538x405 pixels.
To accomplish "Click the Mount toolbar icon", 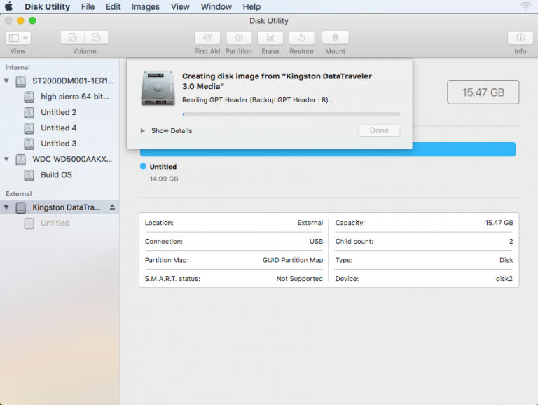I will click(335, 38).
